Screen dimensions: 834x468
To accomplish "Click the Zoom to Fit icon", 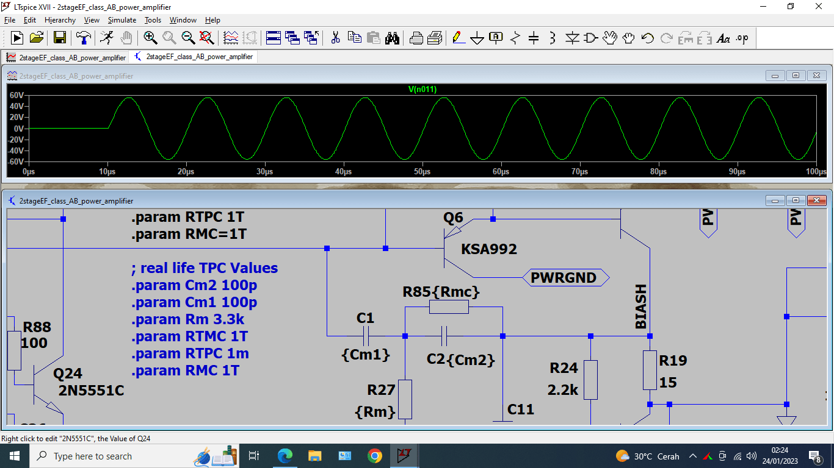I will pyautogui.click(x=207, y=38).
